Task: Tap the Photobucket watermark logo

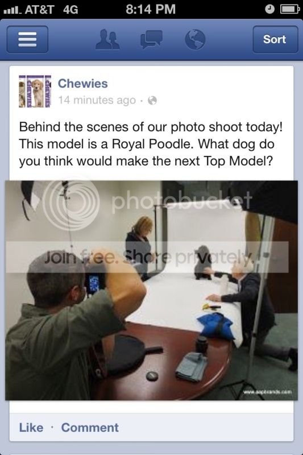Action: (148, 204)
